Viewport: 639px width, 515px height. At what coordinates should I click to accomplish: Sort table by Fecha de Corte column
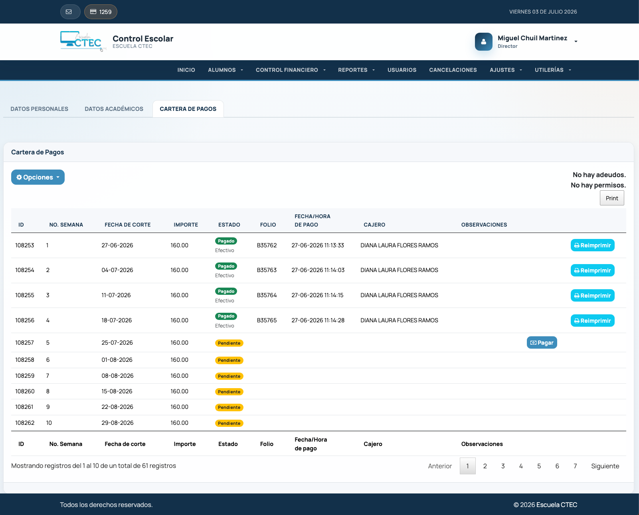[128, 225]
